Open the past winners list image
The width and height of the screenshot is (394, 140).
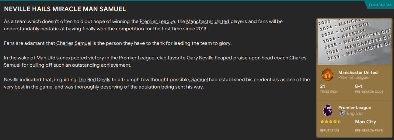pyautogui.click(x=354, y=42)
